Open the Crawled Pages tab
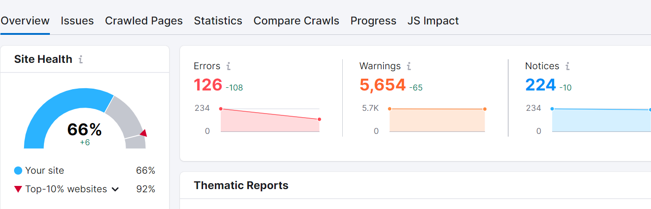This screenshot has width=651, height=209. (144, 21)
